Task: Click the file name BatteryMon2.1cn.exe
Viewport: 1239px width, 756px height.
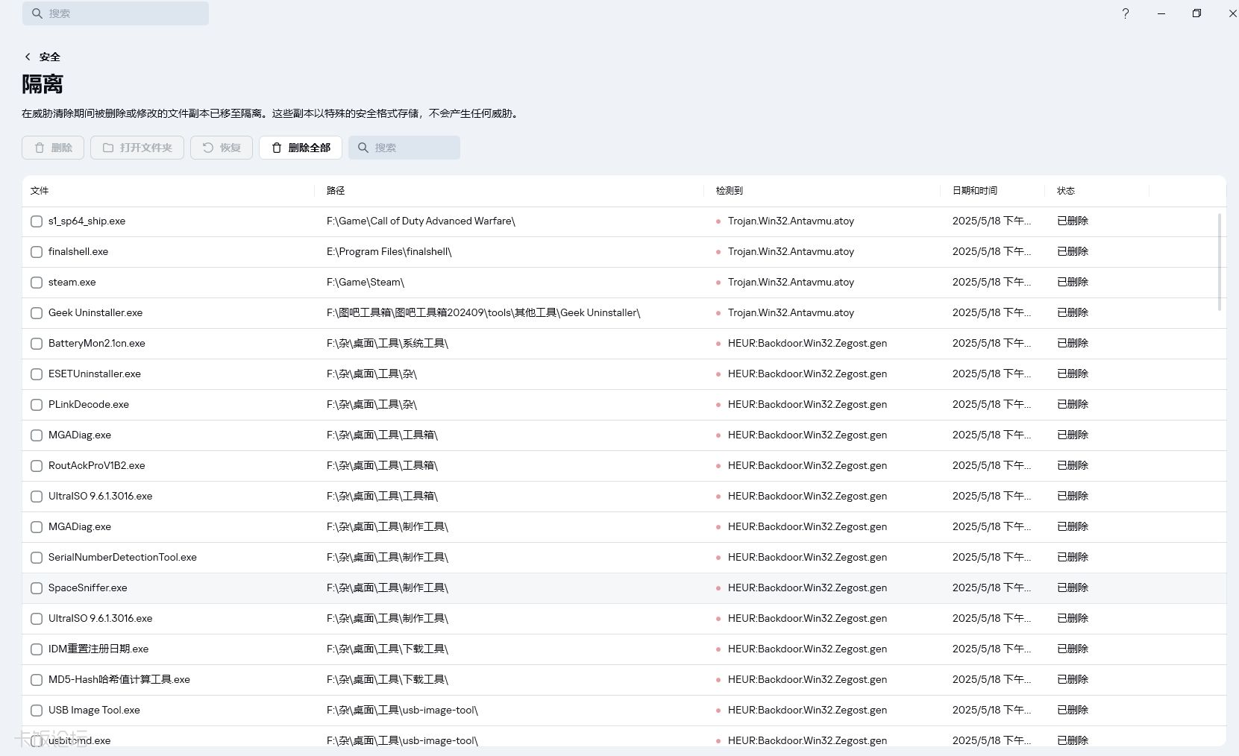Action: (x=97, y=344)
